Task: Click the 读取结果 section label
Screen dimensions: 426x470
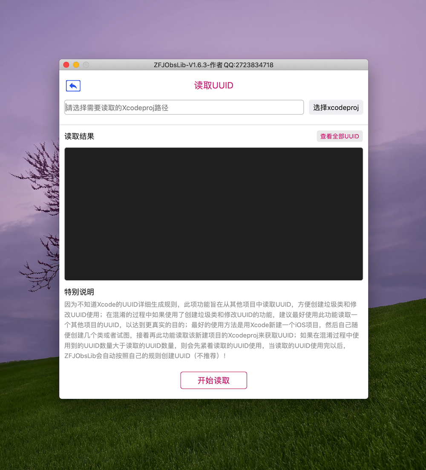Action: [79, 136]
